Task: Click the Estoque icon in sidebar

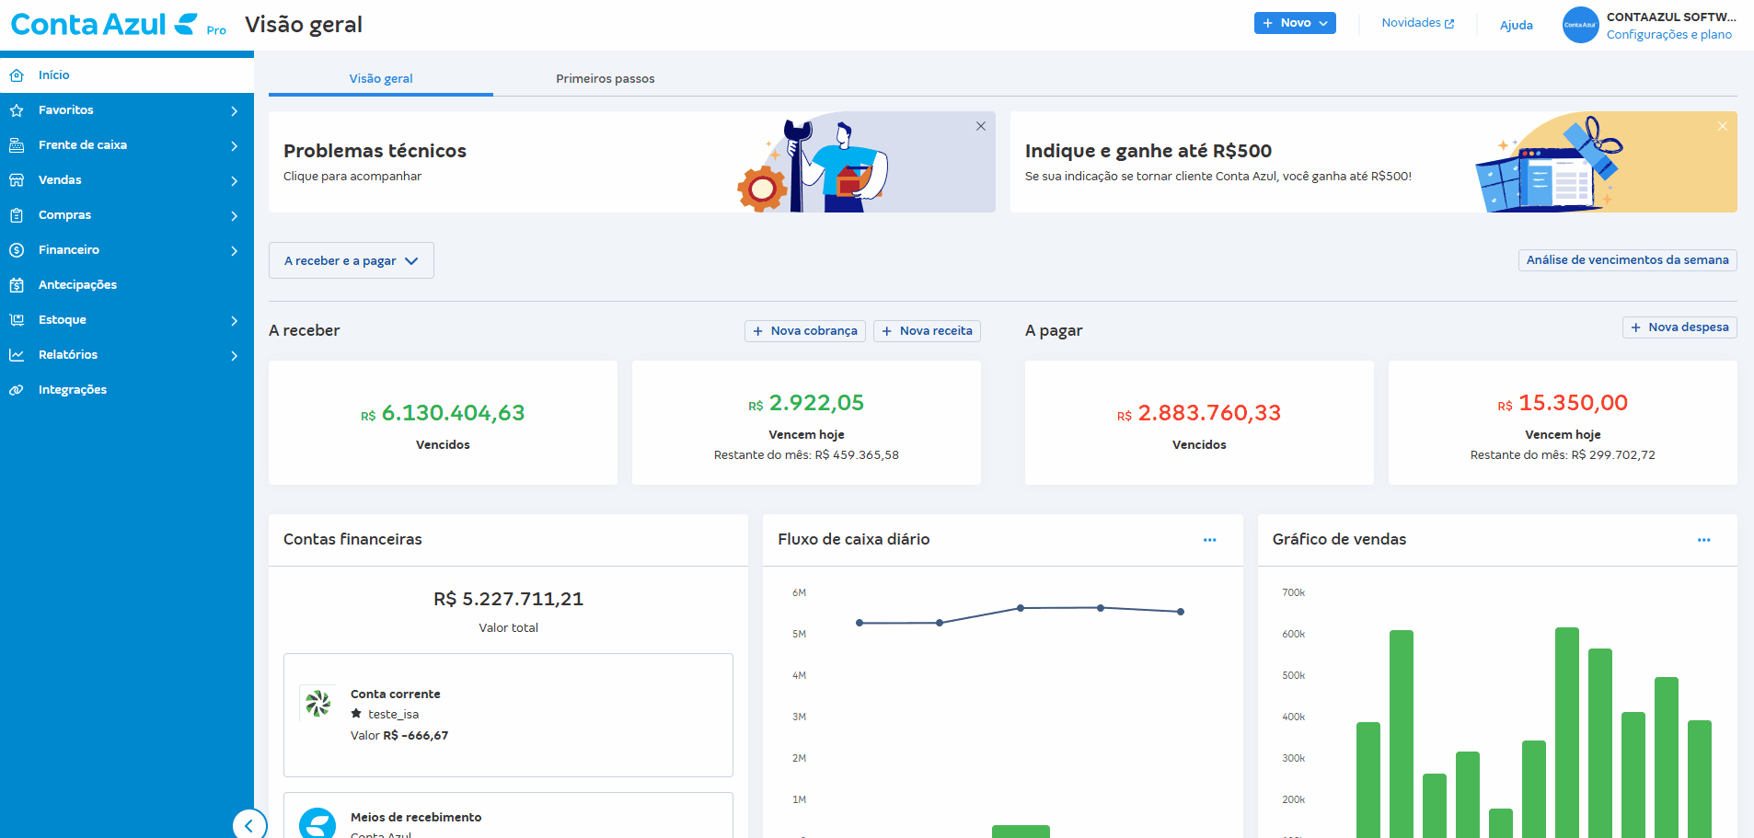Action: pyautogui.click(x=17, y=319)
